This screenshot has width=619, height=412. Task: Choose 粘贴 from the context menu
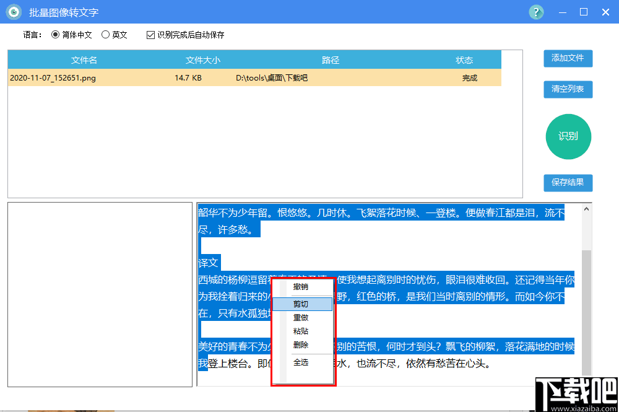[x=301, y=331]
